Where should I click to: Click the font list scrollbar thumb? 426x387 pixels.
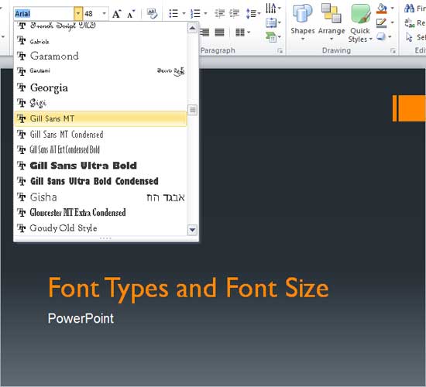pyautogui.click(x=192, y=110)
